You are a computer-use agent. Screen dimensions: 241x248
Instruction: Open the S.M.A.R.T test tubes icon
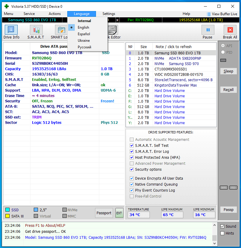[36, 30]
